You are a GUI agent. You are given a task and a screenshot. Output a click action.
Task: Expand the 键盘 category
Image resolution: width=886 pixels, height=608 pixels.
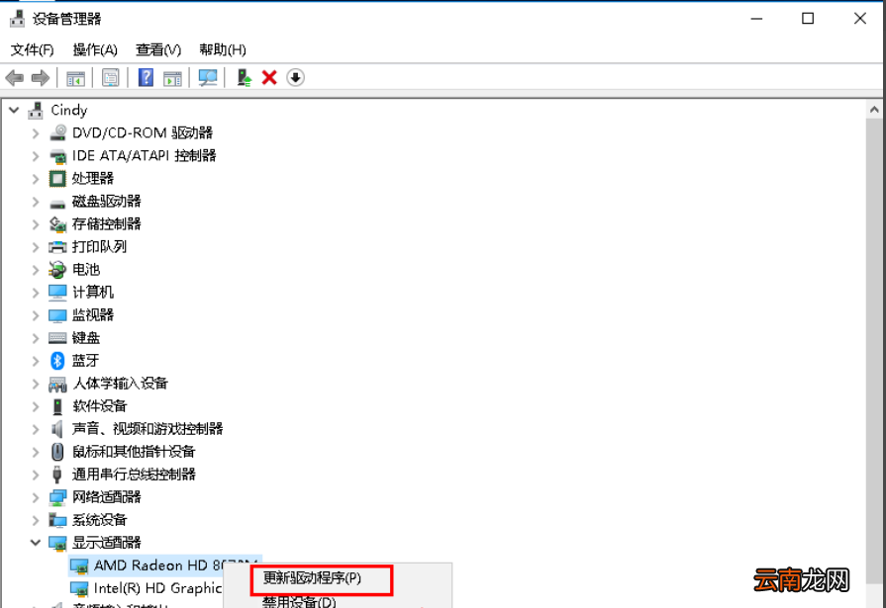[36, 338]
